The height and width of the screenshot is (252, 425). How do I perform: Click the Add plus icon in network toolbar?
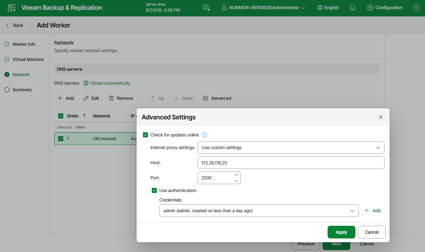point(60,98)
